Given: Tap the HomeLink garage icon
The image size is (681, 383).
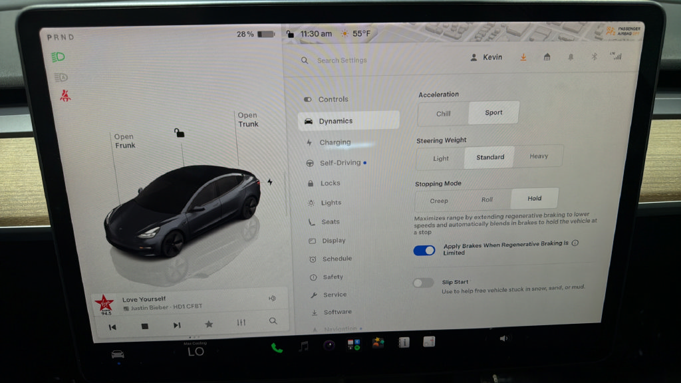Looking at the screenshot, I should pos(547,57).
